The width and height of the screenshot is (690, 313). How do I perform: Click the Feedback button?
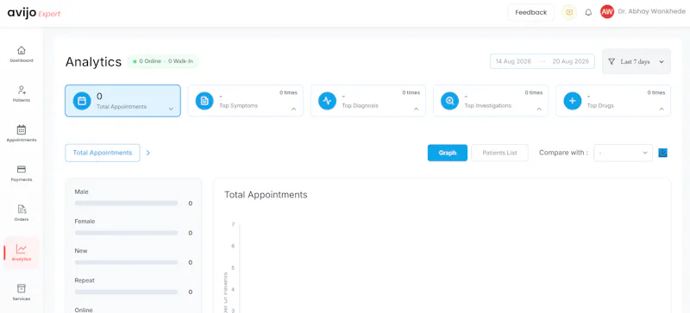(531, 12)
